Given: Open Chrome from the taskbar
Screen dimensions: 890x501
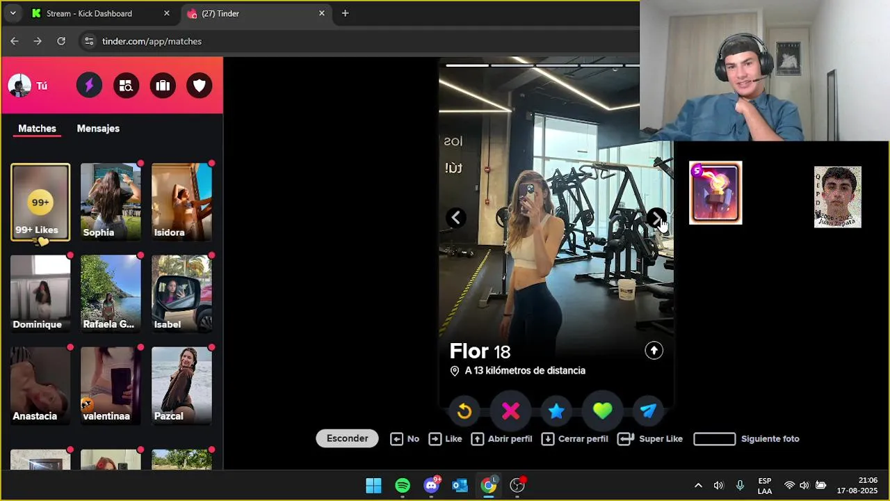Looking at the screenshot, I should 489,486.
